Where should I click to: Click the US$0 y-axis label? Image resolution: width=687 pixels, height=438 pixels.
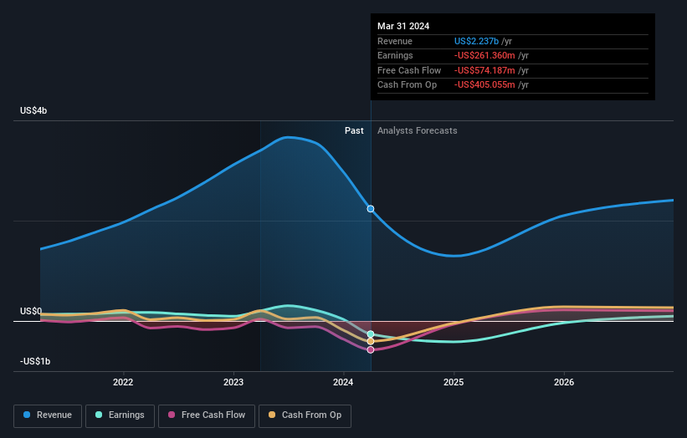31,311
